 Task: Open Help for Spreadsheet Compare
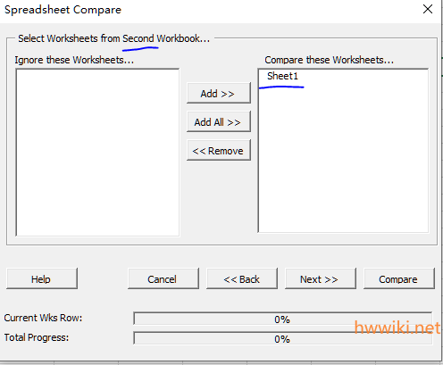(x=42, y=279)
